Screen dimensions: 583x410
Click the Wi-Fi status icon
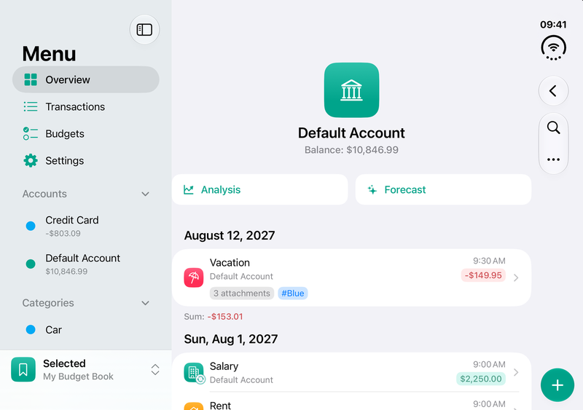[553, 47]
